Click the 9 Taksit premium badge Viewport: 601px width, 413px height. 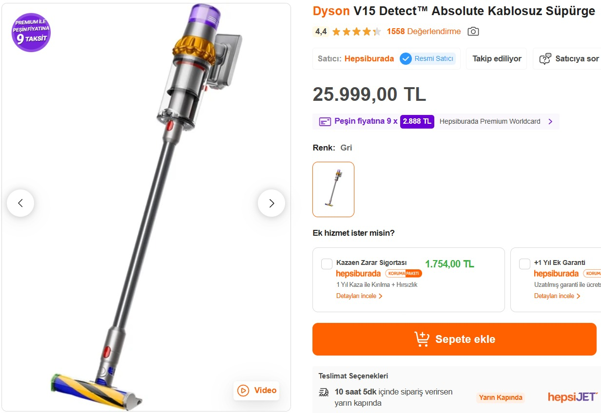(31, 33)
